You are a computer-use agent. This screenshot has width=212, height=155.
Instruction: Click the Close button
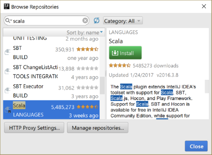point(196,146)
